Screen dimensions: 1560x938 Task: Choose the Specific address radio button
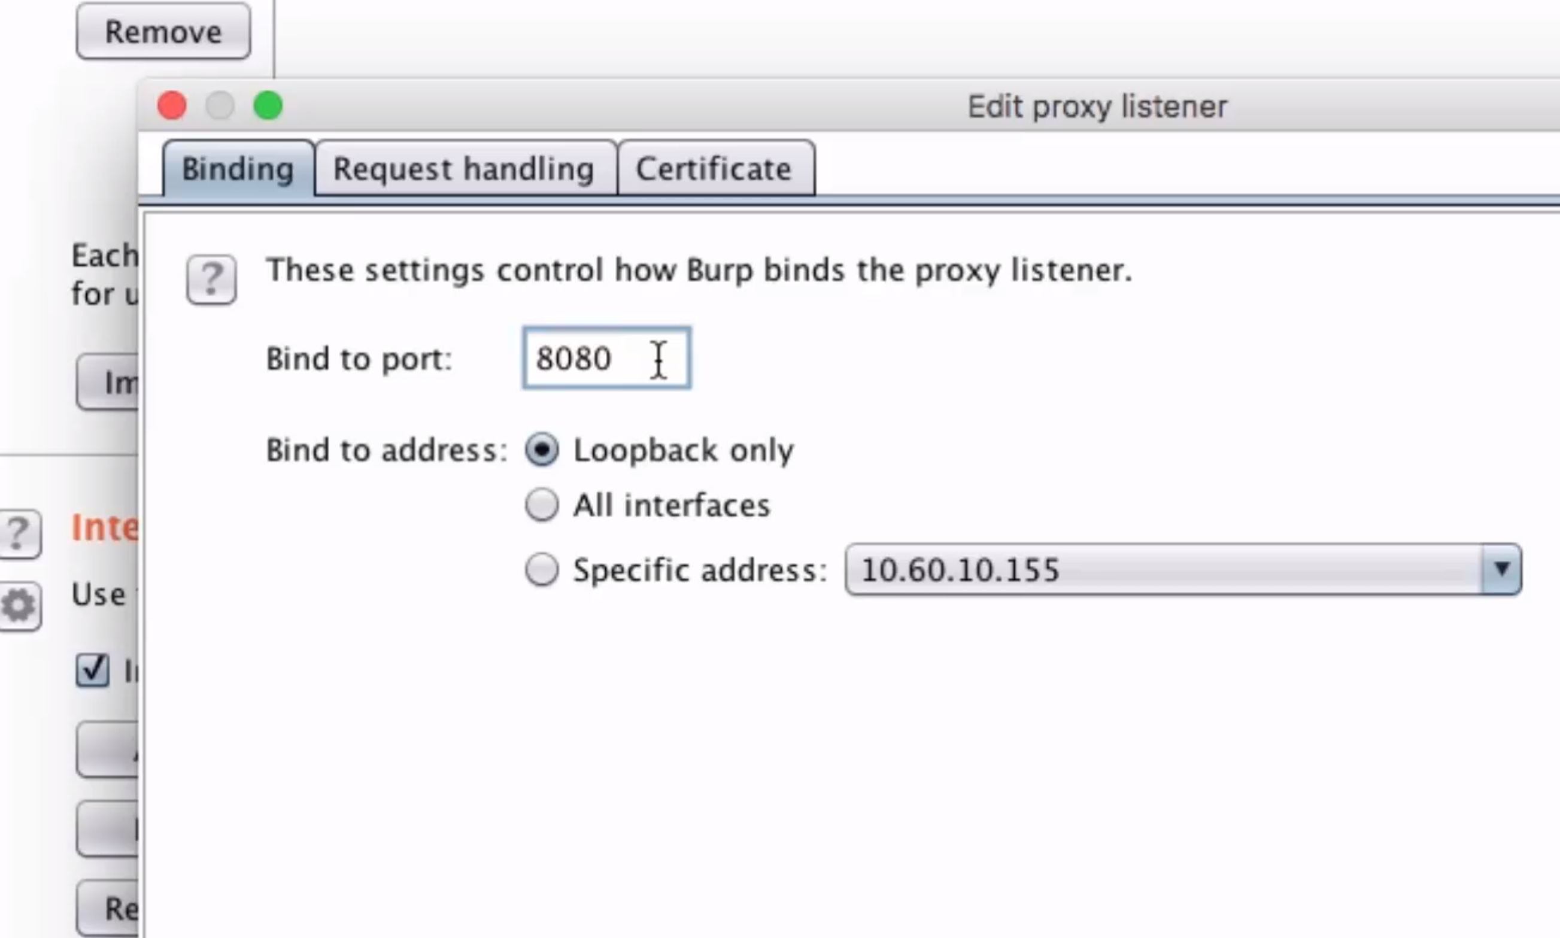[542, 569]
